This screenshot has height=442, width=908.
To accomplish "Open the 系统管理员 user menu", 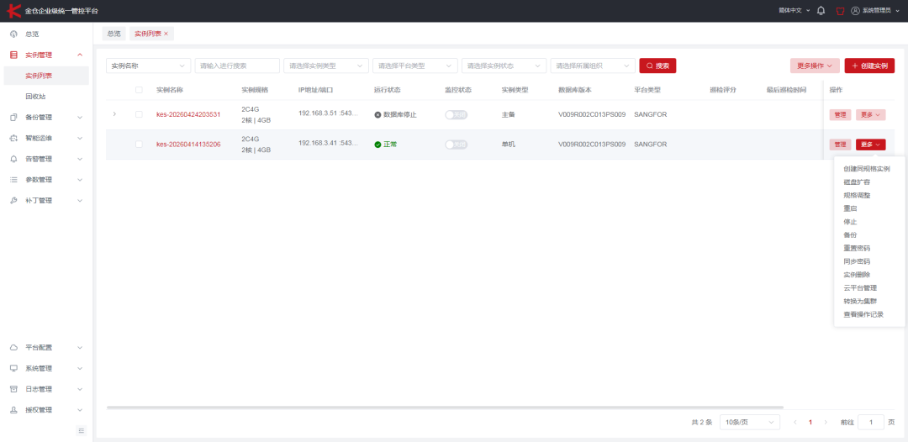I will coord(877,11).
